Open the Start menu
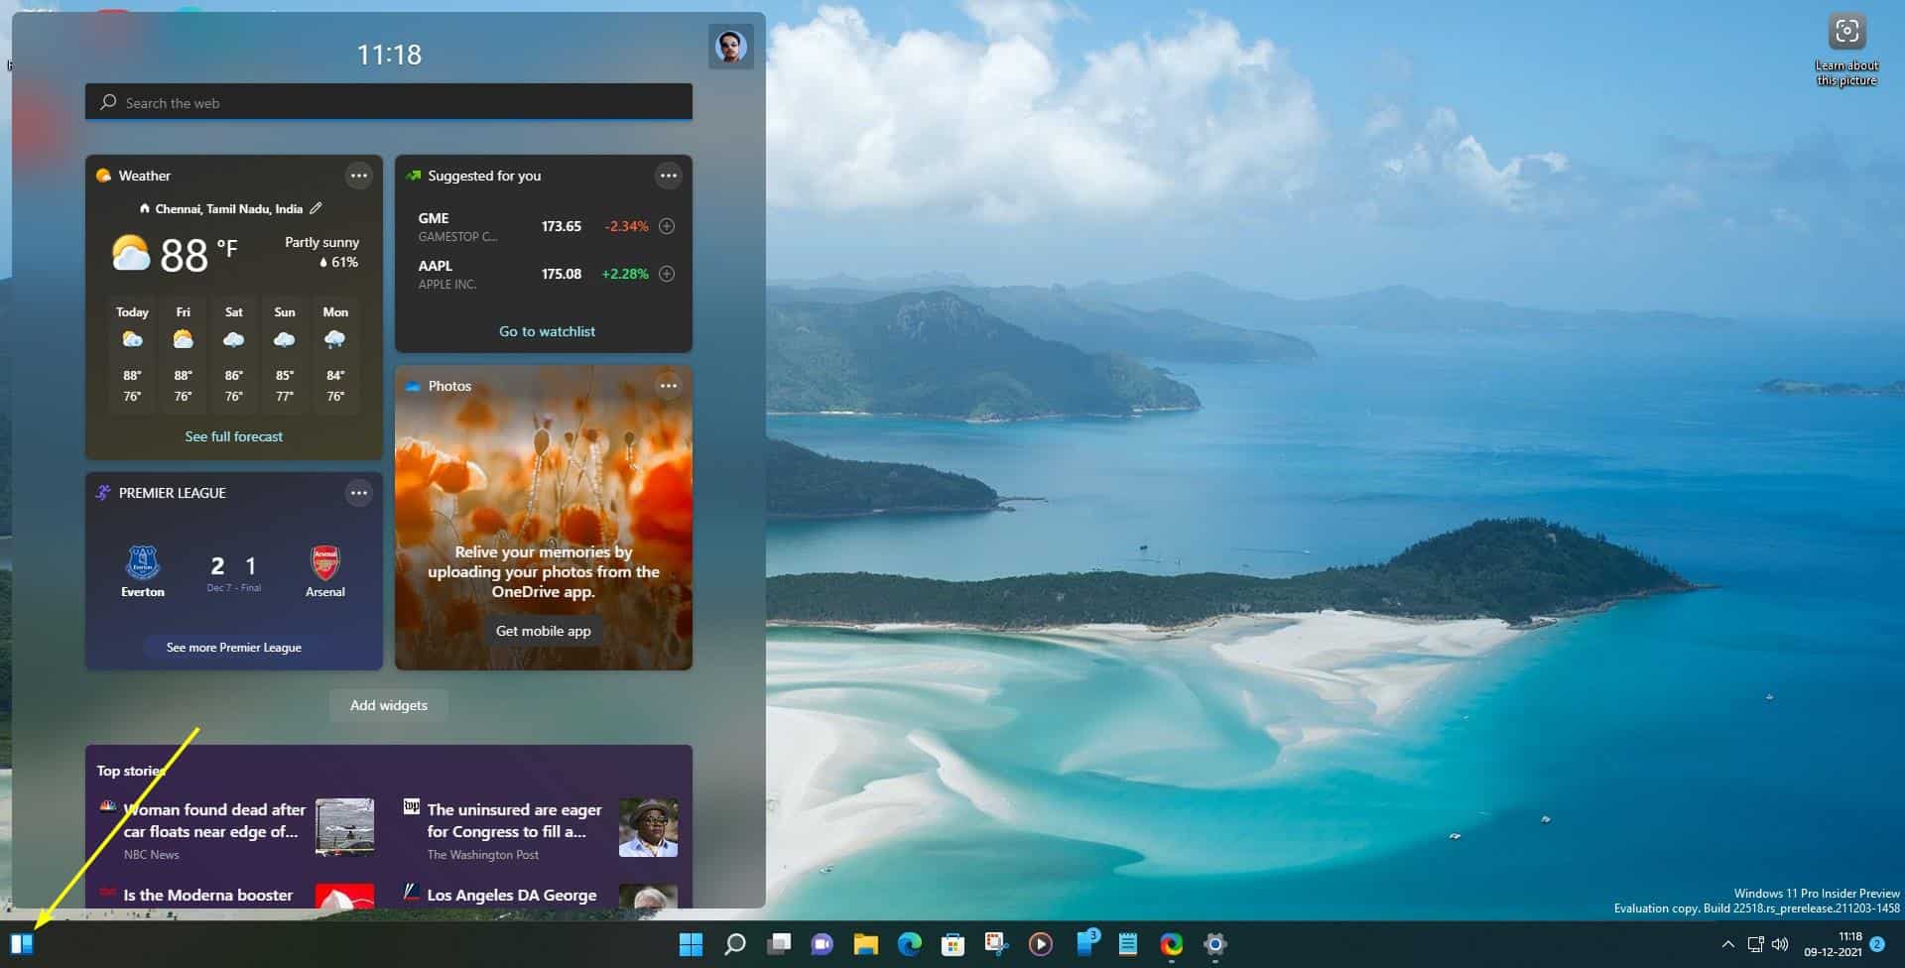Screen dimensions: 1905x968 pos(689,943)
